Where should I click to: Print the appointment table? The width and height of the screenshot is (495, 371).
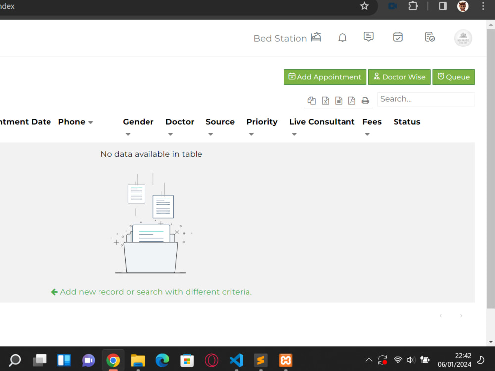tap(365, 100)
